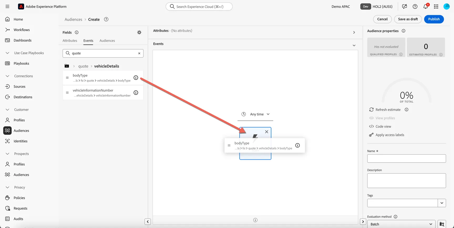Image resolution: width=454 pixels, height=228 pixels.
Task: Open the notifications bell
Action: (x=426, y=7)
